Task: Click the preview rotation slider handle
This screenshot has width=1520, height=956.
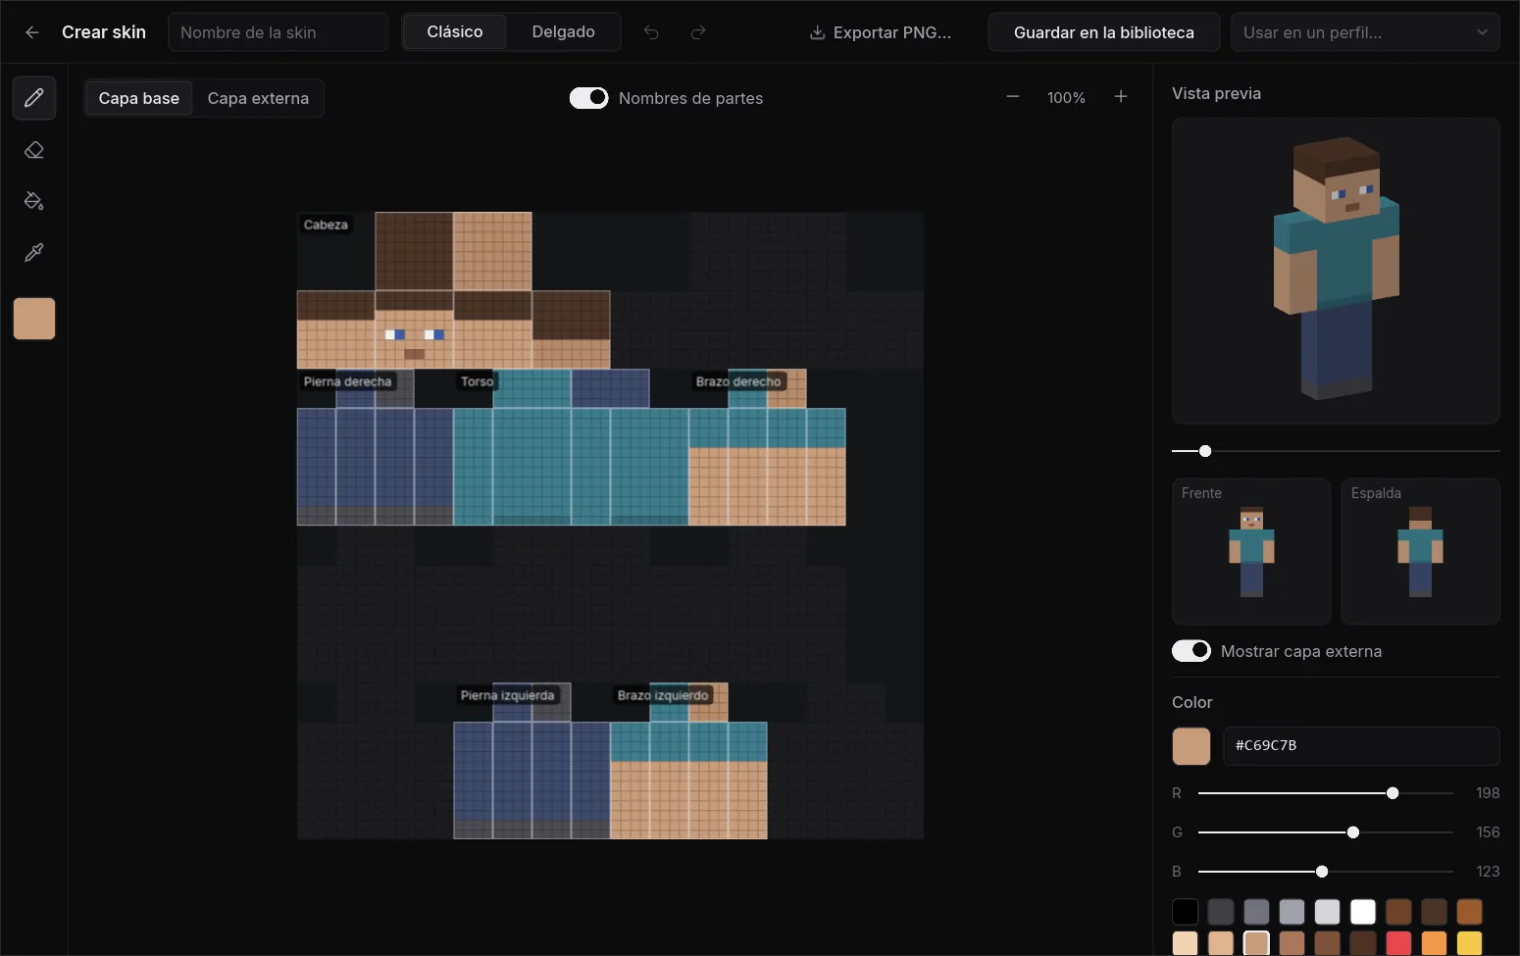Action: (x=1205, y=451)
